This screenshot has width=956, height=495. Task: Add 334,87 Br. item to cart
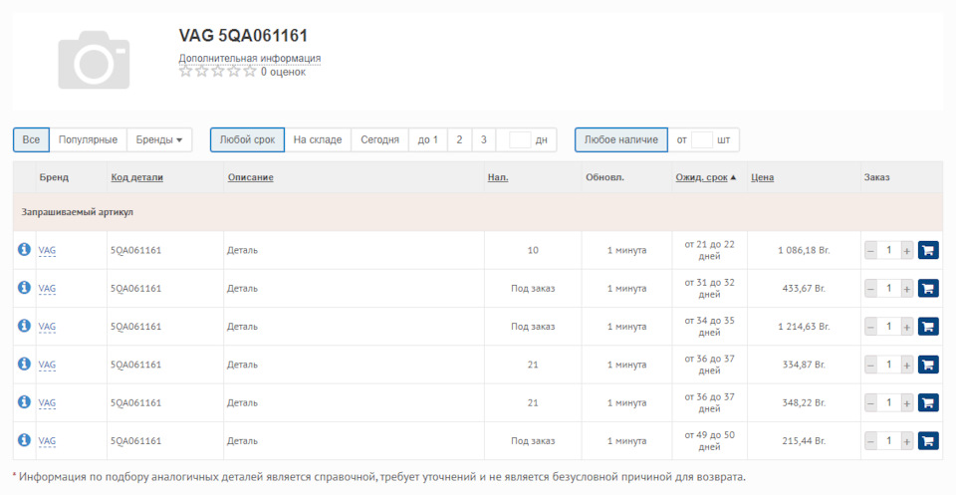[928, 365]
